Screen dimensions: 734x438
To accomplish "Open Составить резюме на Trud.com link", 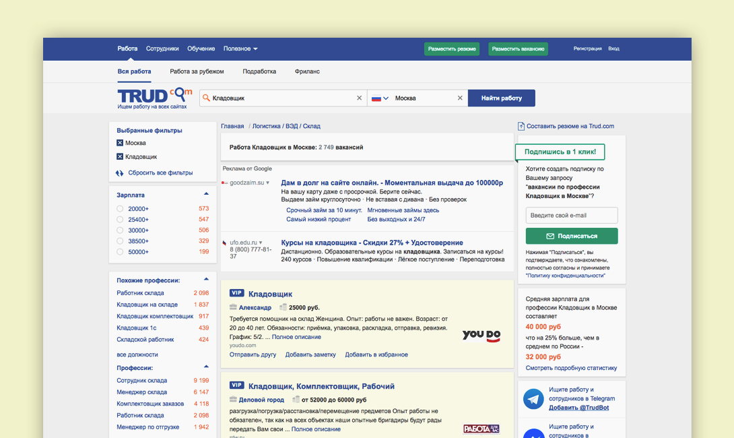I will 570,126.
